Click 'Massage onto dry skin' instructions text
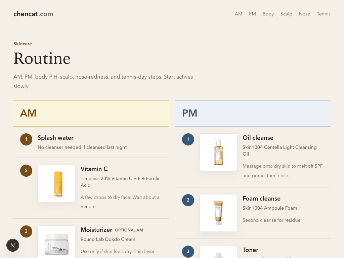Viewport: 344px width, 258px height. (x=283, y=171)
